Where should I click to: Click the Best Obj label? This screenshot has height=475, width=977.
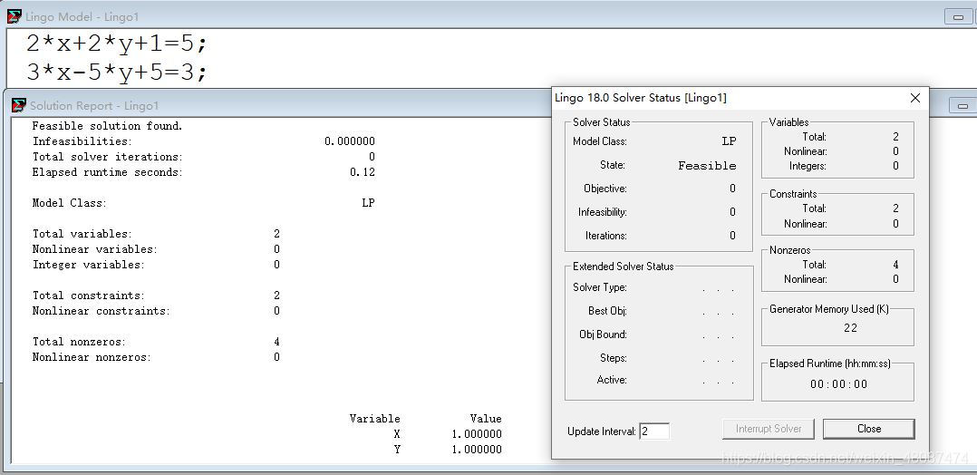tap(607, 310)
